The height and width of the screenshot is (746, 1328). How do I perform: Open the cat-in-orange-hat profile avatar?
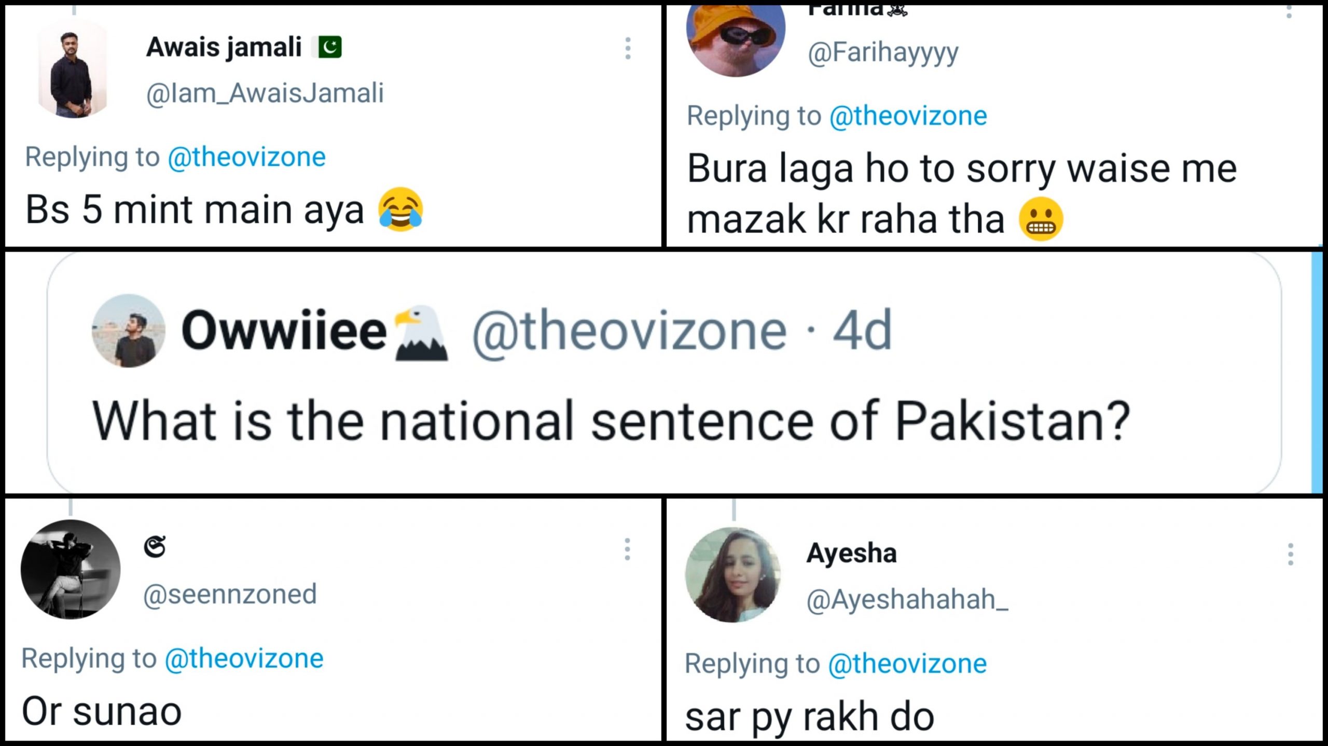point(735,37)
